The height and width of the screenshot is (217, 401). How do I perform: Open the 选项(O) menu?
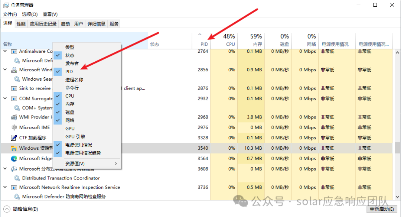(30, 14)
